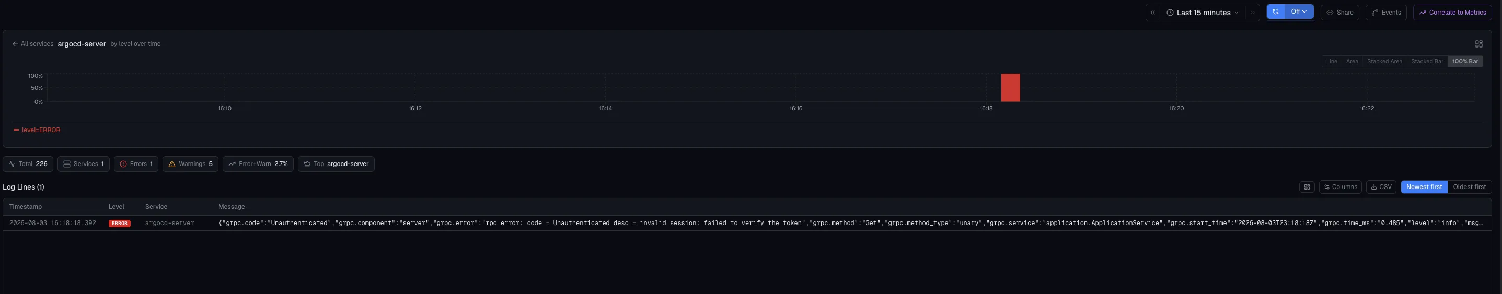Switch to Oldest first sort order
Image resolution: width=1502 pixels, height=294 pixels.
pos(1470,187)
